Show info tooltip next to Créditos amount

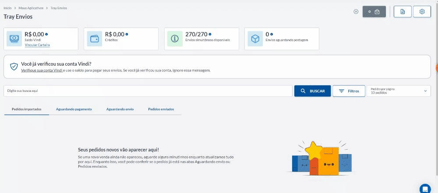point(127,34)
